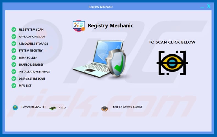Click the green check next to APPLICATION SCAN
Image resolution: width=217 pixels, height=137 pixels.
(14, 37)
